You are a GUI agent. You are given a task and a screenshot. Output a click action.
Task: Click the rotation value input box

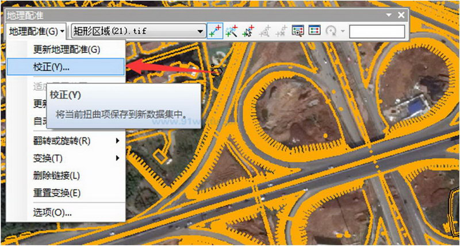[x=377, y=31]
